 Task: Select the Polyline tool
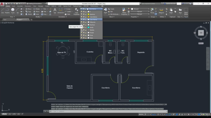coord(7,11)
